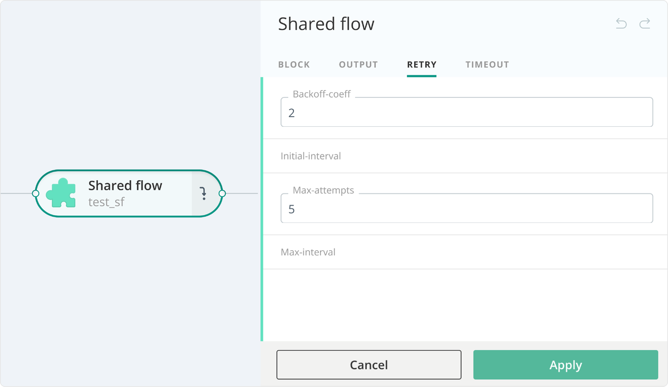
Task: Select the RETRY tab
Action: pos(421,64)
